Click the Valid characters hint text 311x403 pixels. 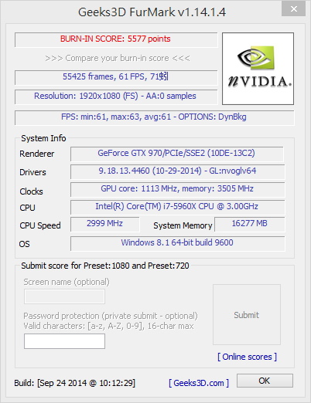[108, 327]
